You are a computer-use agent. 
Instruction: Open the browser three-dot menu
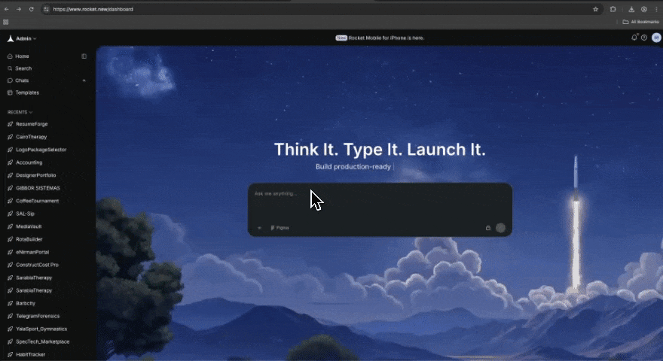pos(656,9)
